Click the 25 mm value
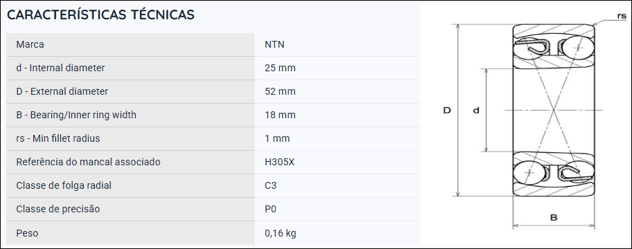The width and height of the screenshot is (632, 249). [280, 68]
